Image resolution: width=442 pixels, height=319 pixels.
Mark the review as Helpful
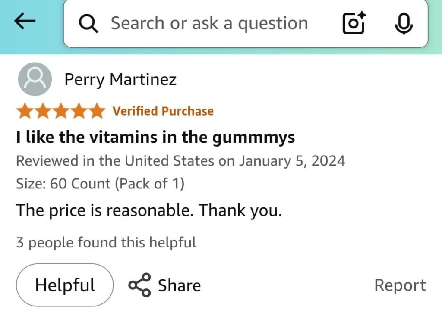pos(65,285)
